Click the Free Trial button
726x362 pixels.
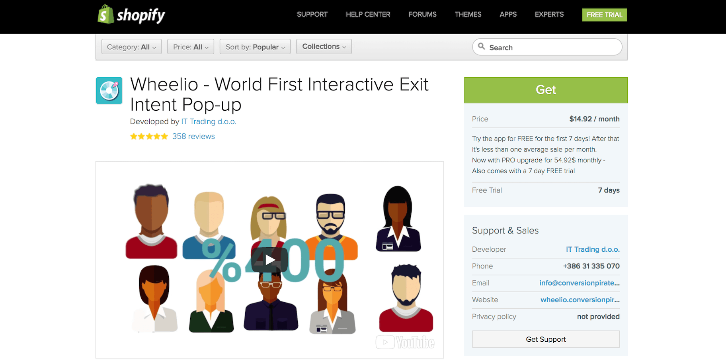(x=604, y=15)
